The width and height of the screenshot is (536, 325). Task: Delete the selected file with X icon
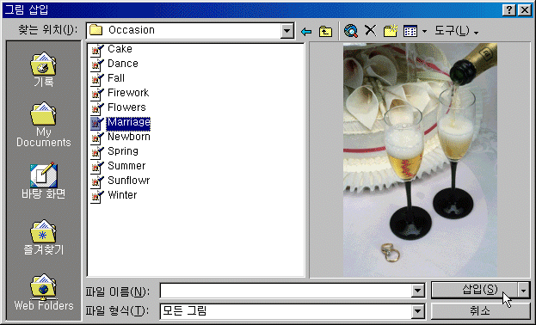(x=370, y=31)
